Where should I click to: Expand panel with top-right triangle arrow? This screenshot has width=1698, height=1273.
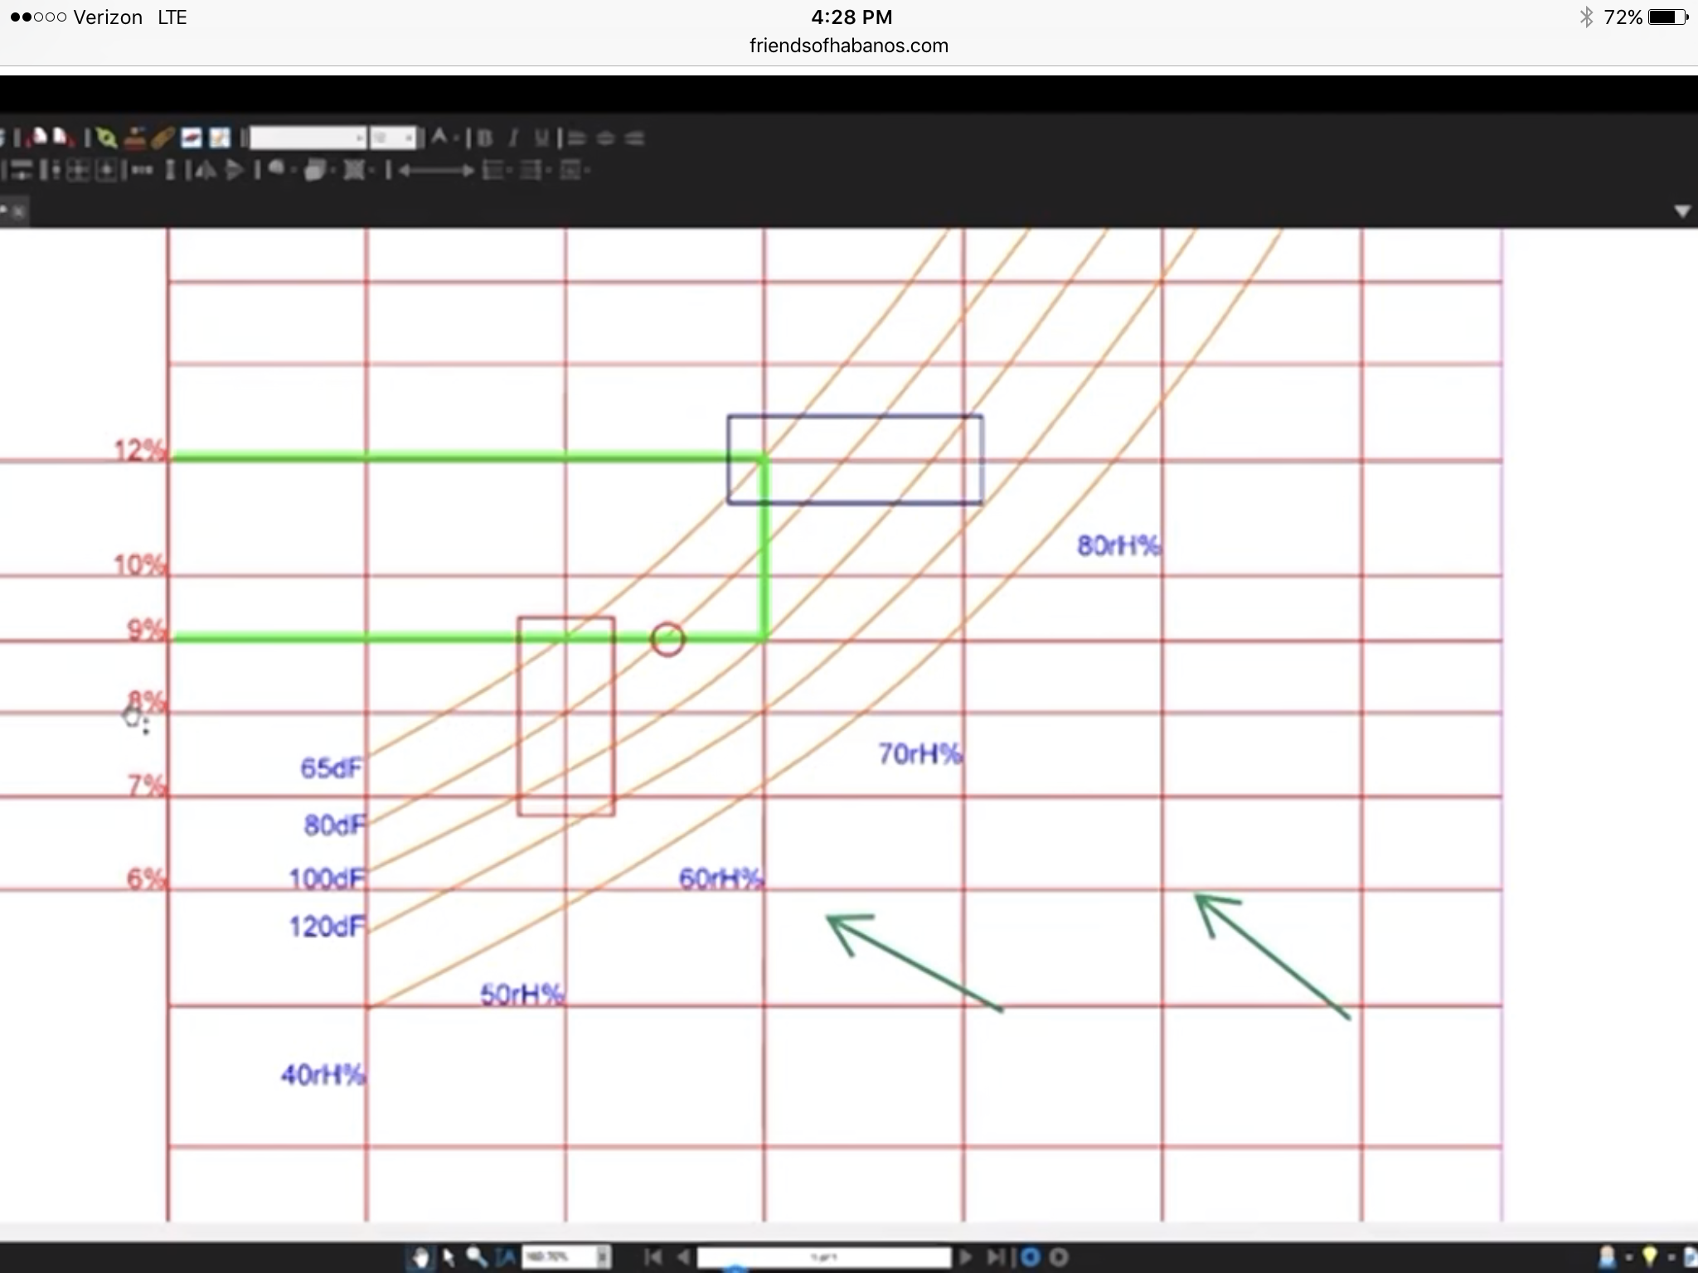tap(1682, 211)
